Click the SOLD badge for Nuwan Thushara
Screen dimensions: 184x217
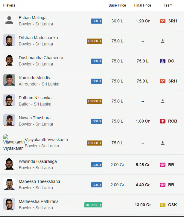point(97,121)
